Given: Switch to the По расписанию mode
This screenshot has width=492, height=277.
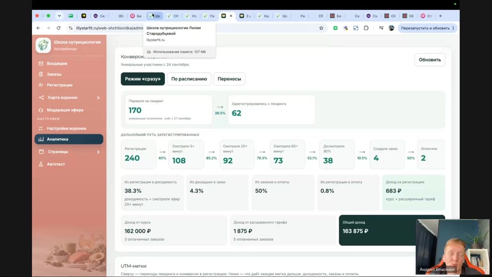Looking at the screenshot, I should tap(189, 79).
